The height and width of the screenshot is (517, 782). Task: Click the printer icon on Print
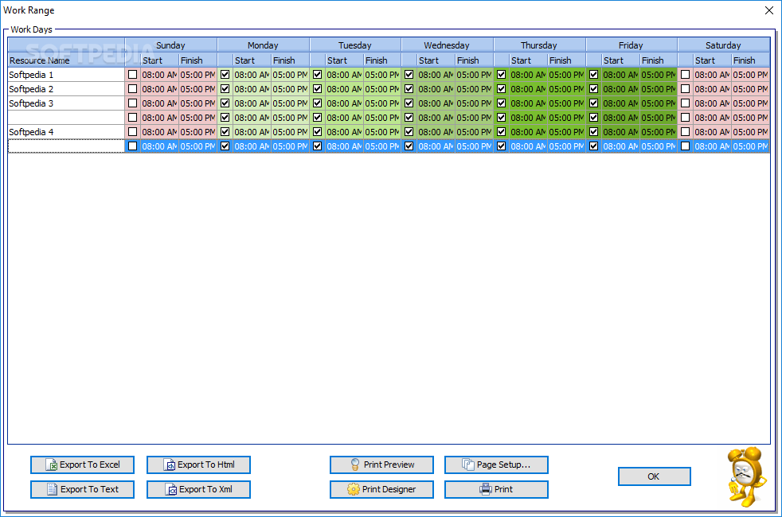point(485,489)
